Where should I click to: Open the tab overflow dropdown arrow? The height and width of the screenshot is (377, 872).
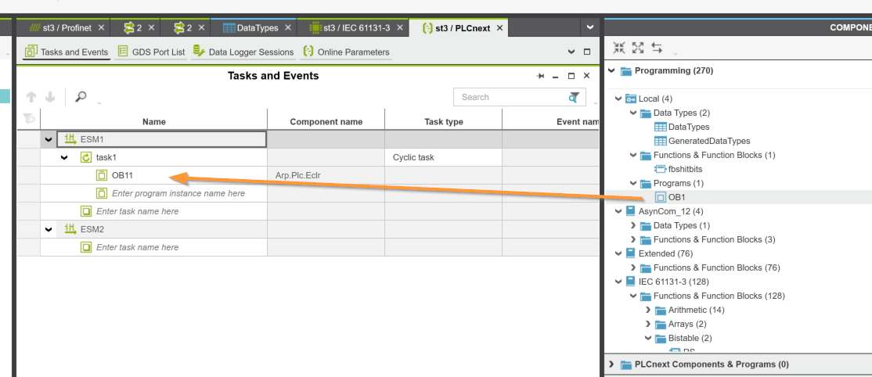[x=589, y=27]
